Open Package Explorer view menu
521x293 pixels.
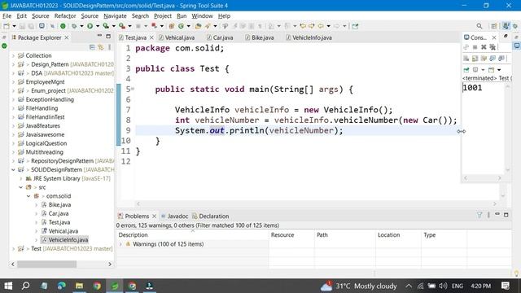click(109, 47)
